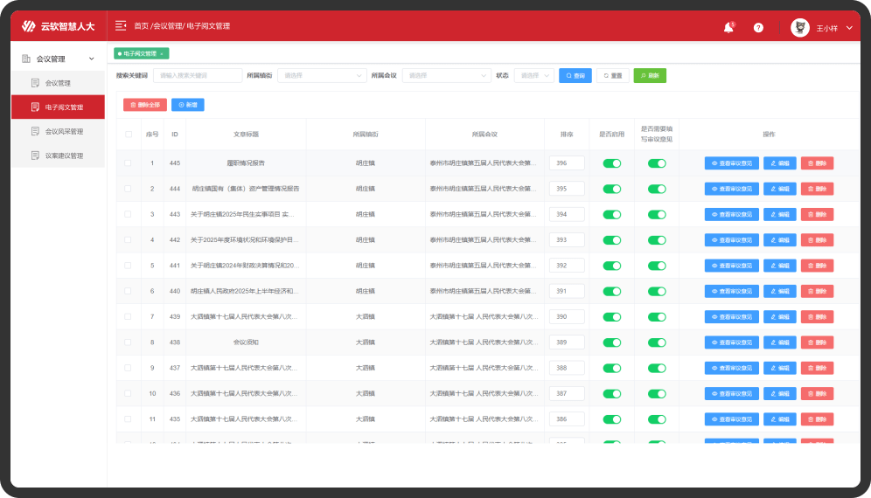
Task: Click the user avatar for 王小祥
Action: [x=799, y=28]
